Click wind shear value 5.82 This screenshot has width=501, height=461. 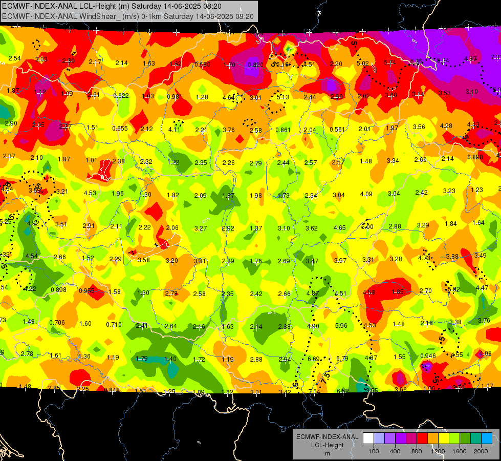point(454,289)
